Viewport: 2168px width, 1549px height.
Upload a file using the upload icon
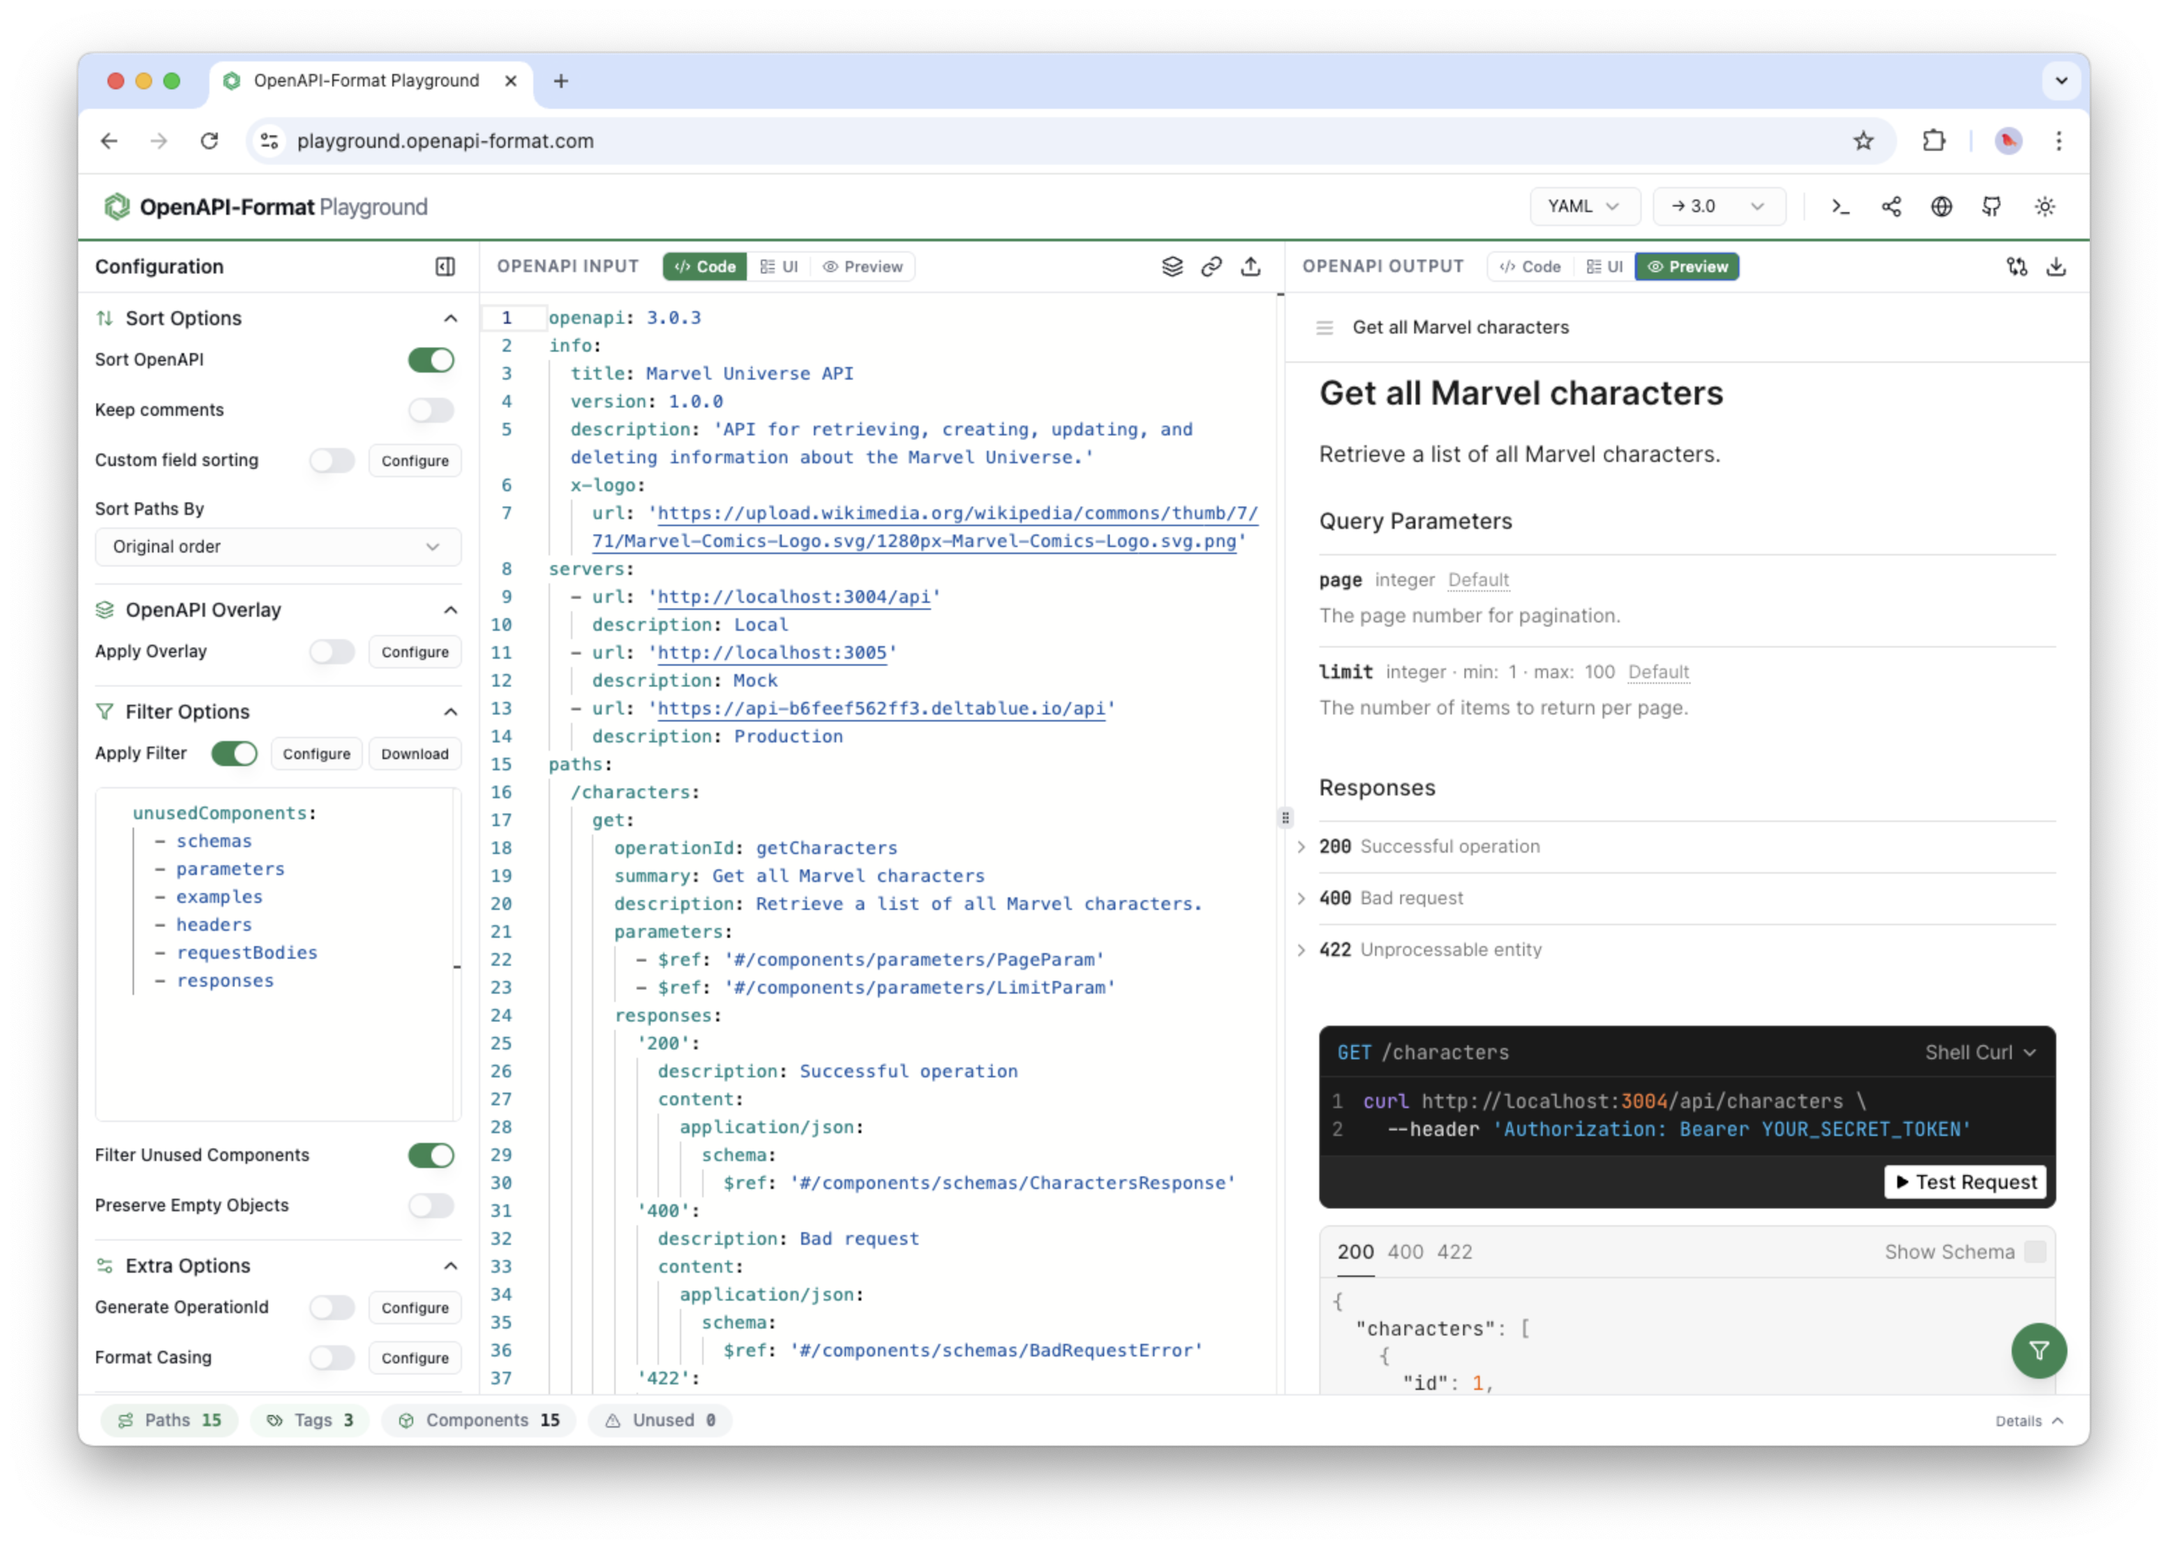tap(1251, 267)
